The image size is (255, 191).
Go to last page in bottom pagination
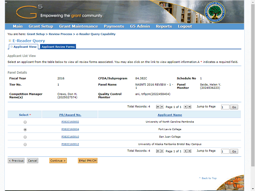tap(190, 151)
